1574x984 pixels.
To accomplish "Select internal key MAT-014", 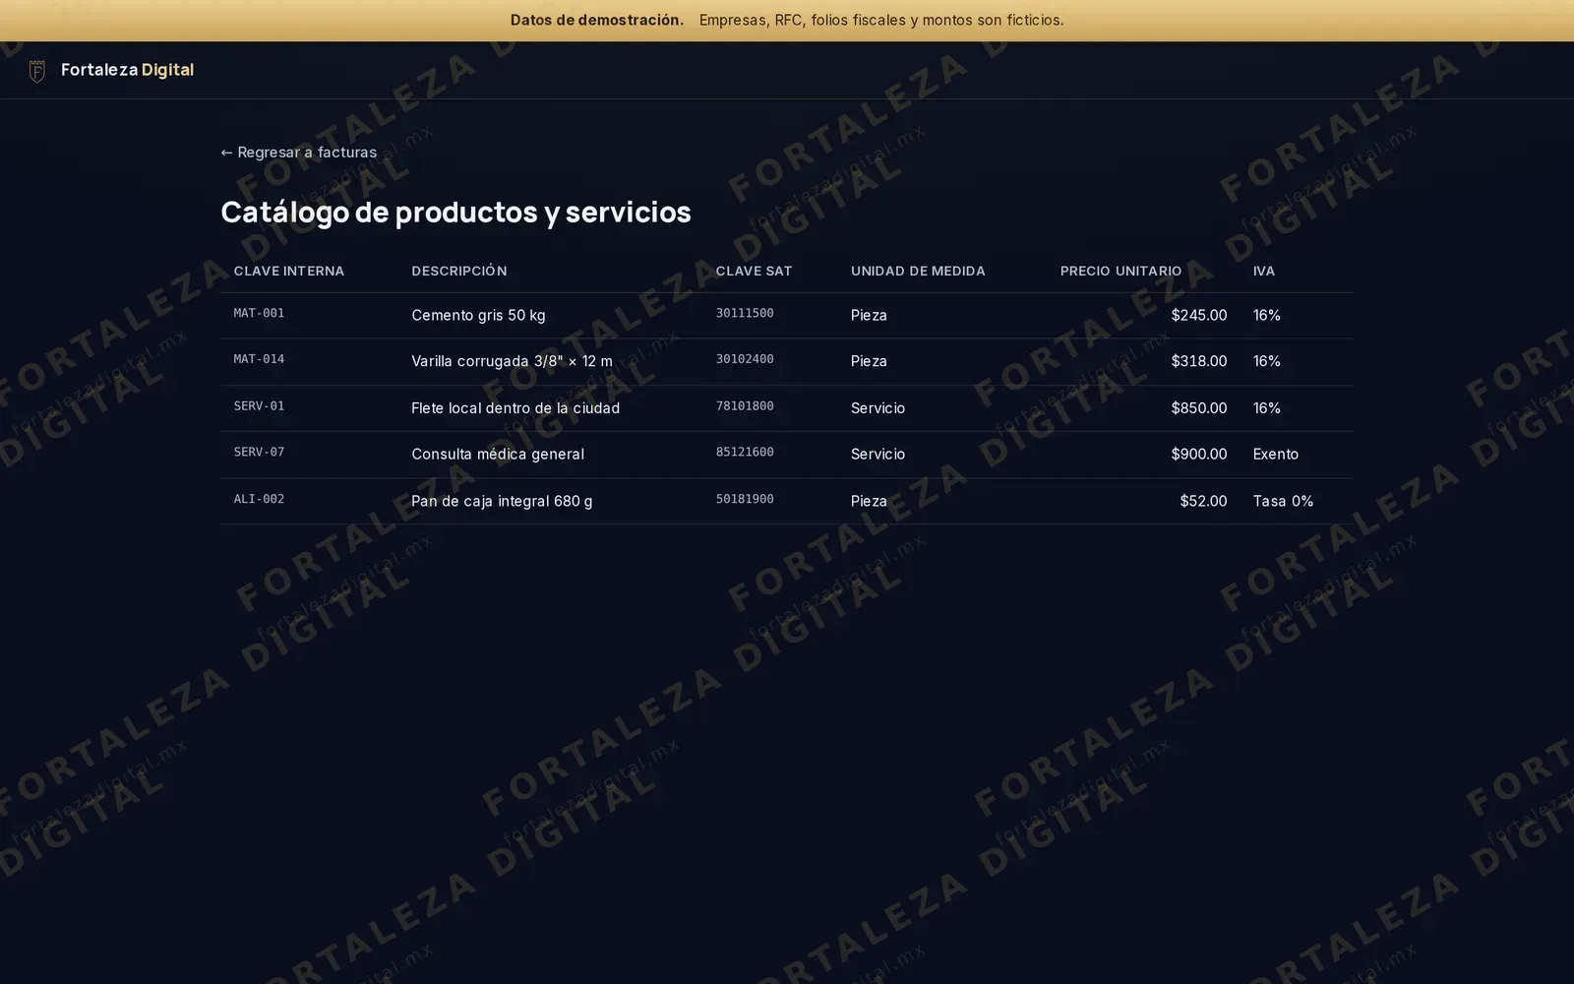I will (259, 359).
